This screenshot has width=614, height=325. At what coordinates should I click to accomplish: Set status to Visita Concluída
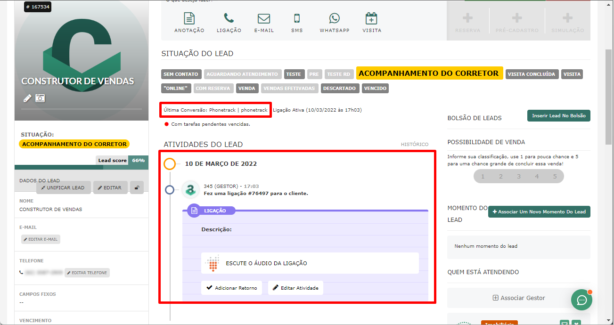point(532,74)
